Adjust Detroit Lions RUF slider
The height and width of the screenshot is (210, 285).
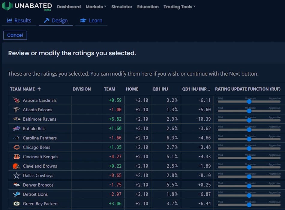[249, 196]
